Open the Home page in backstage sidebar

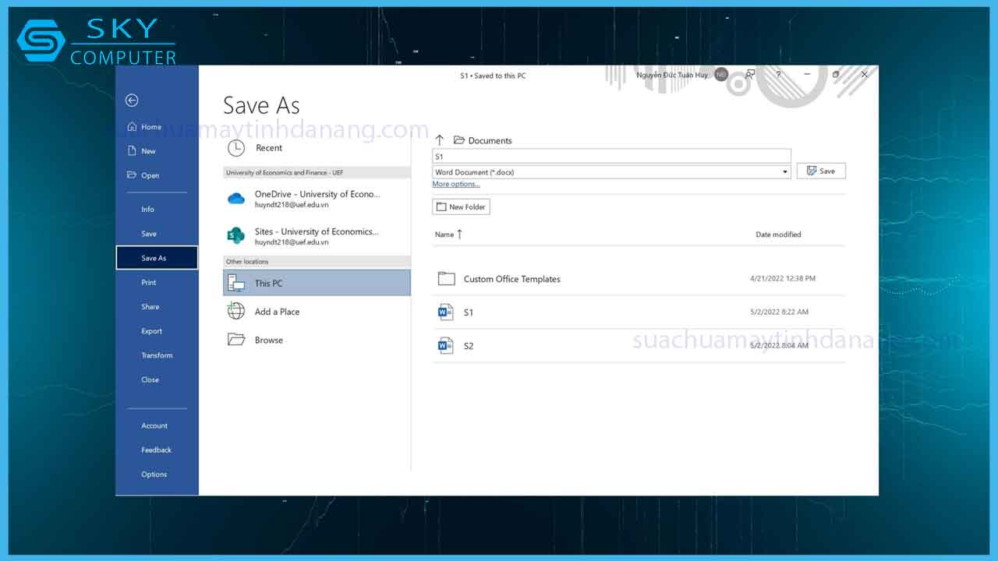[144, 127]
